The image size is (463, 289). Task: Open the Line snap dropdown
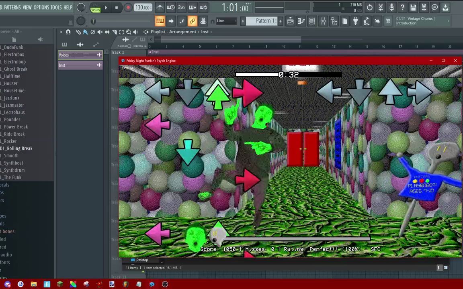[x=226, y=21]
